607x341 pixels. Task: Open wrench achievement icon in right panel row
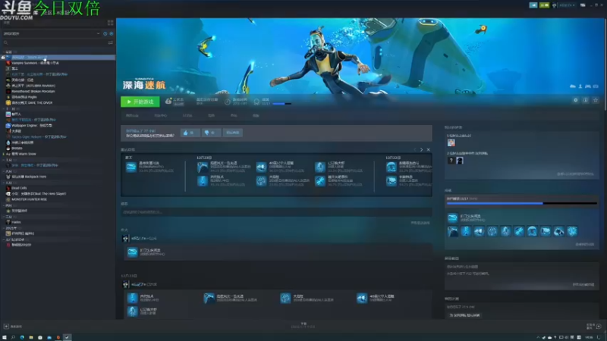[x=519, y=231]
